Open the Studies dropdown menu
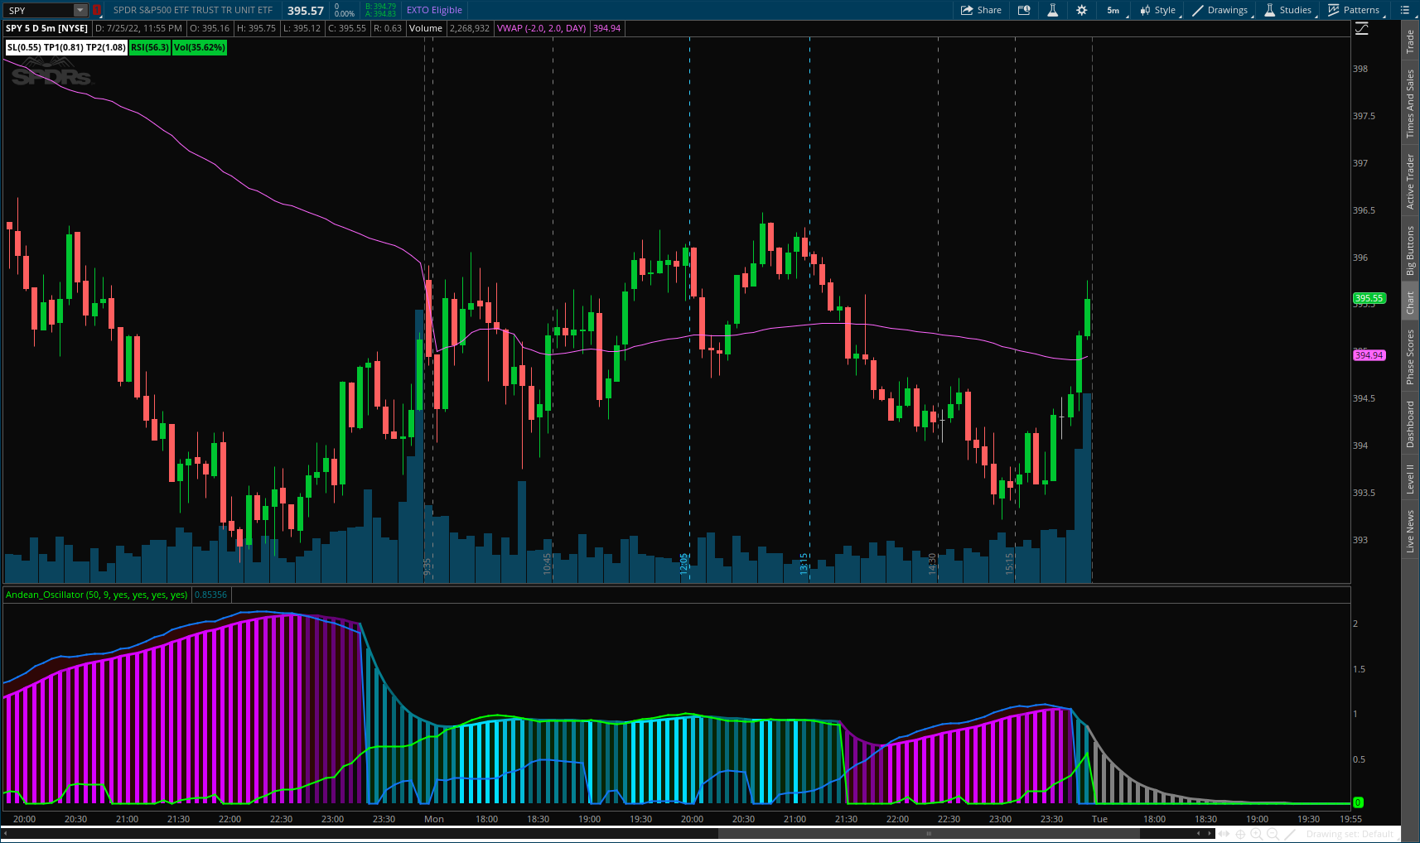This screenshot has width=1420, height=843. (1287, 10)
